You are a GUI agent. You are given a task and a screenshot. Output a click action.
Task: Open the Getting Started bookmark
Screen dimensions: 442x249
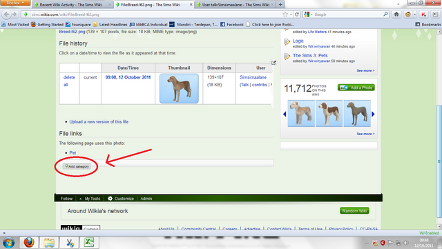click(47, 25)
